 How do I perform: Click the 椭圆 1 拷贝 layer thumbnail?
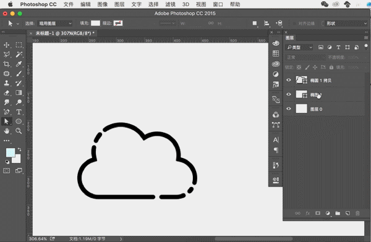(302, 80)
